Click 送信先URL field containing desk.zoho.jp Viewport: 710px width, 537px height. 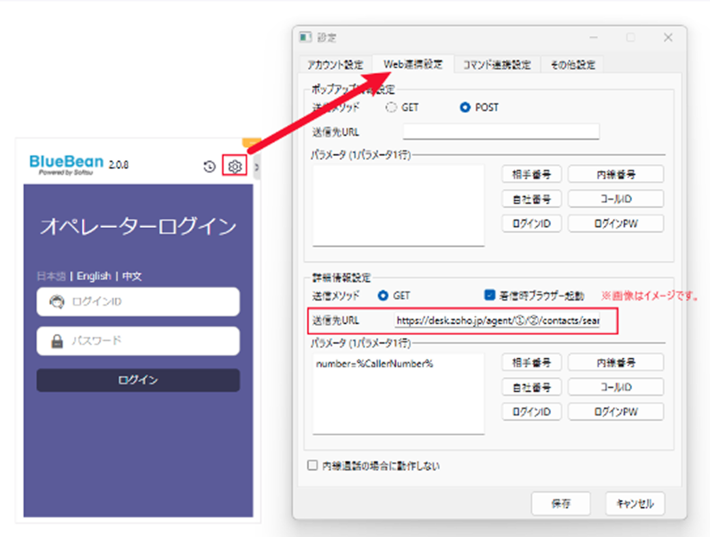pyautogui.click(x=497, y=321)
